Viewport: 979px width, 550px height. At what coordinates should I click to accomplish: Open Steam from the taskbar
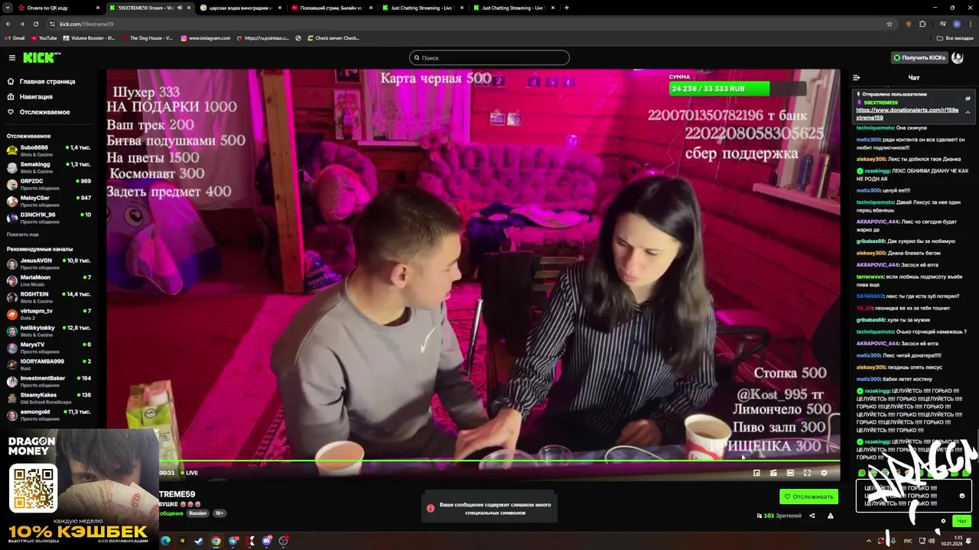click(199, 541)
